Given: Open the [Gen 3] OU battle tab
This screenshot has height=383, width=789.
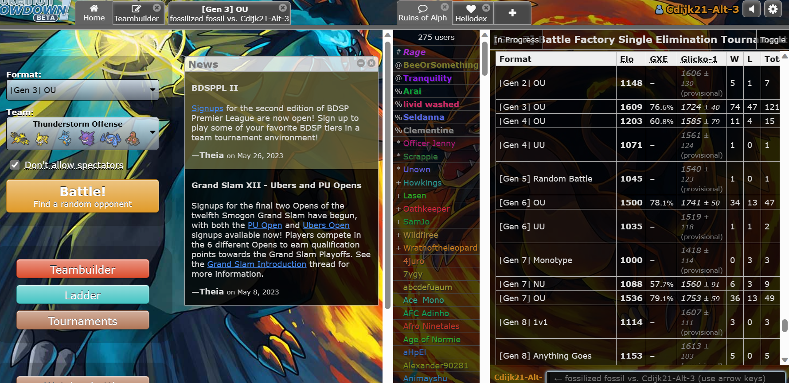Looking at the screenshot, I should (229, 13).
